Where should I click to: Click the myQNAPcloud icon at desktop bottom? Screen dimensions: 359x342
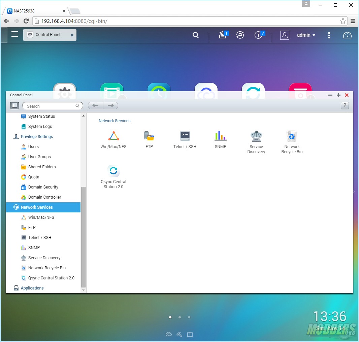click(169, 334)
